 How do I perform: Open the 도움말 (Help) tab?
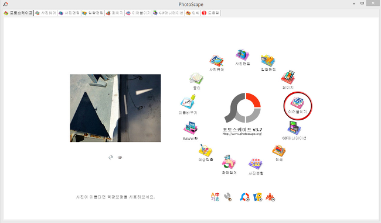[x=210, y=13]
